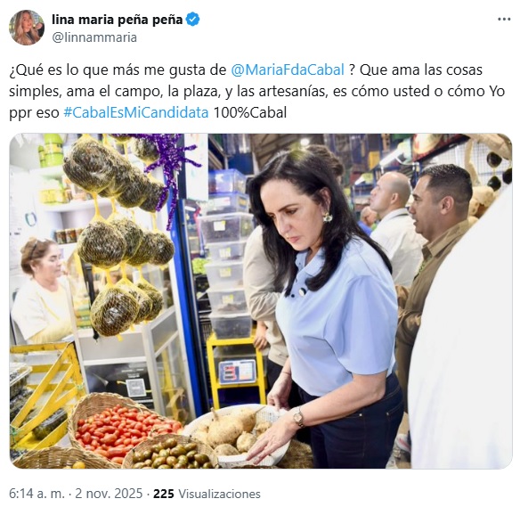View the 225 Visualizaciones count

pos(207,494)
